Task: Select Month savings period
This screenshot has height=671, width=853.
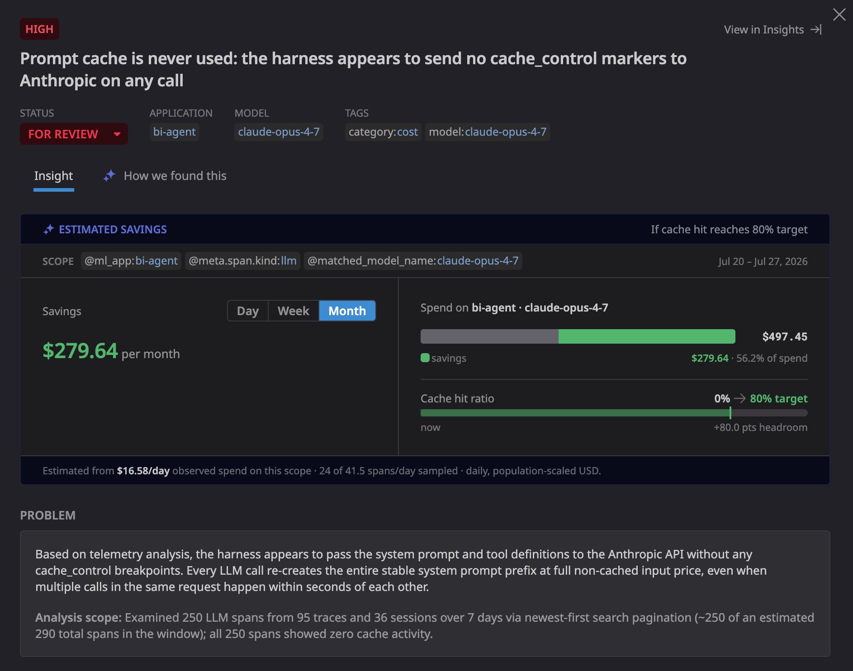Action: point(347,311)
